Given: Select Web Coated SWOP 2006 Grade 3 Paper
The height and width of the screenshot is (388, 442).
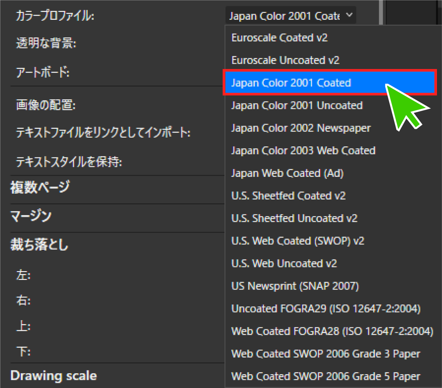Looking at the screenshot, I should click(x=325, y=354).
